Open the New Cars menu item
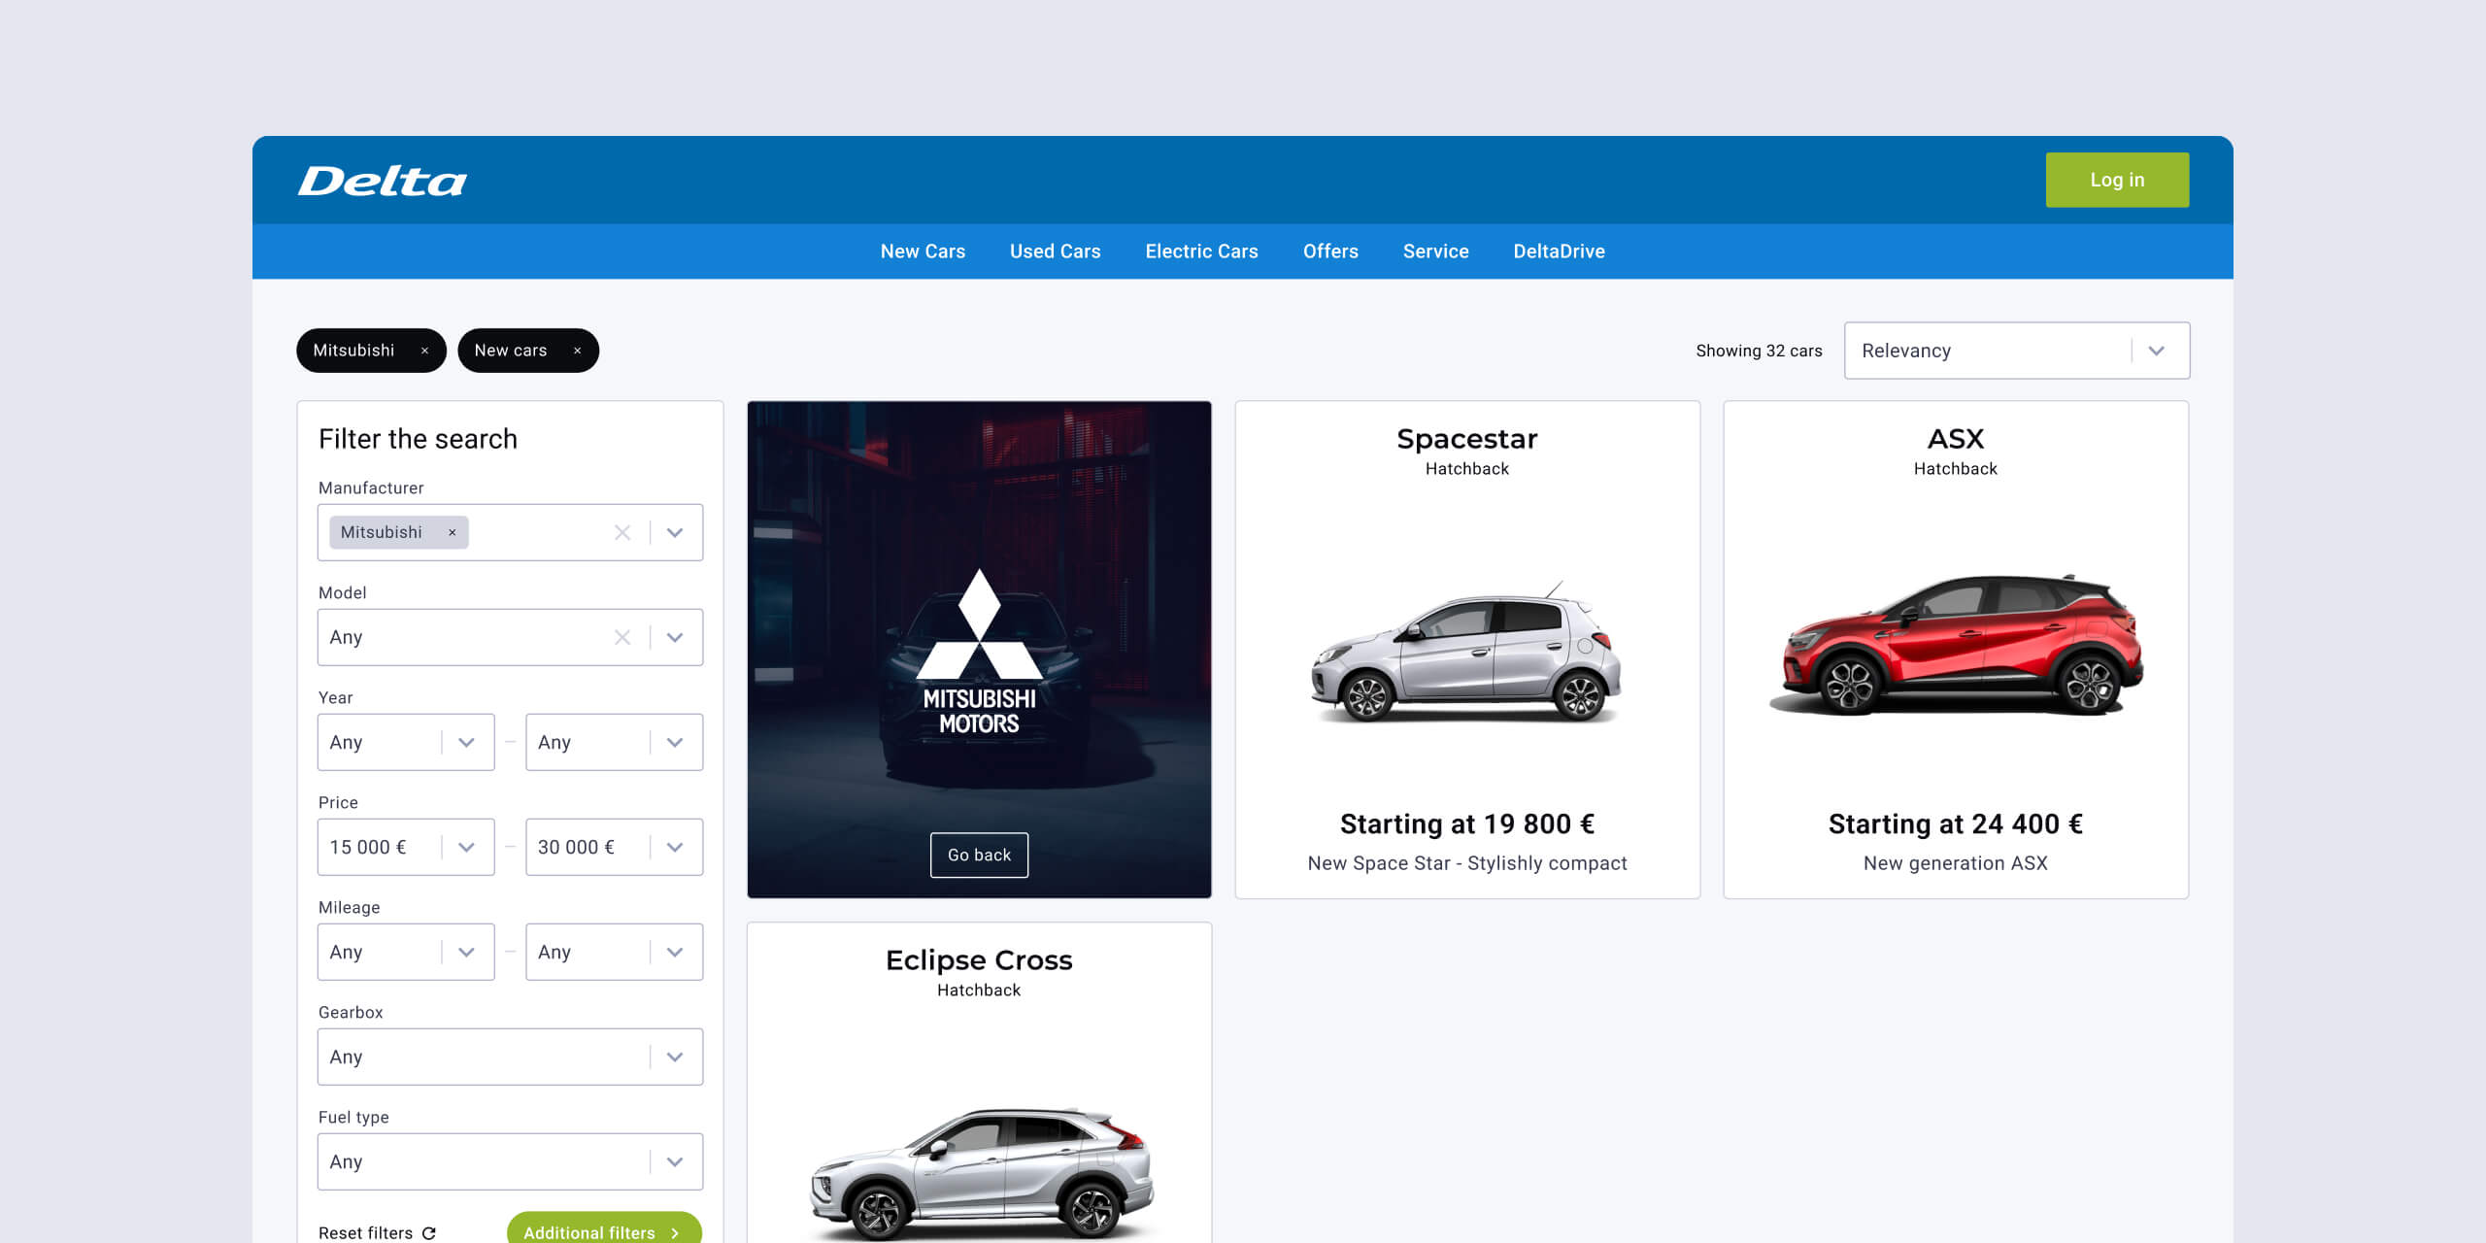Screen dimensions: 2486x1243 pyautogui.click(x=923, y=252)
